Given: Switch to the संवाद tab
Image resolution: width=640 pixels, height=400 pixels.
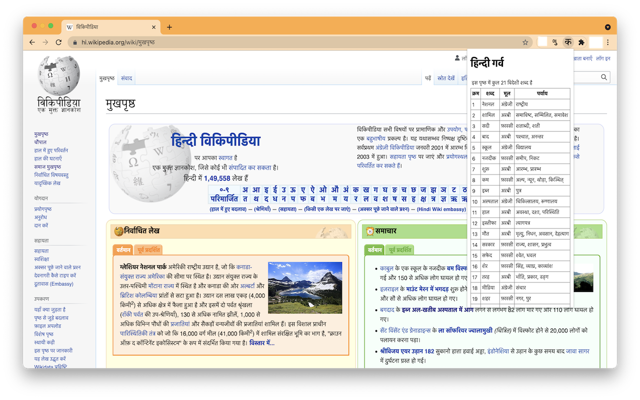Looking at the screenshot, I should (x=126, y=78).
